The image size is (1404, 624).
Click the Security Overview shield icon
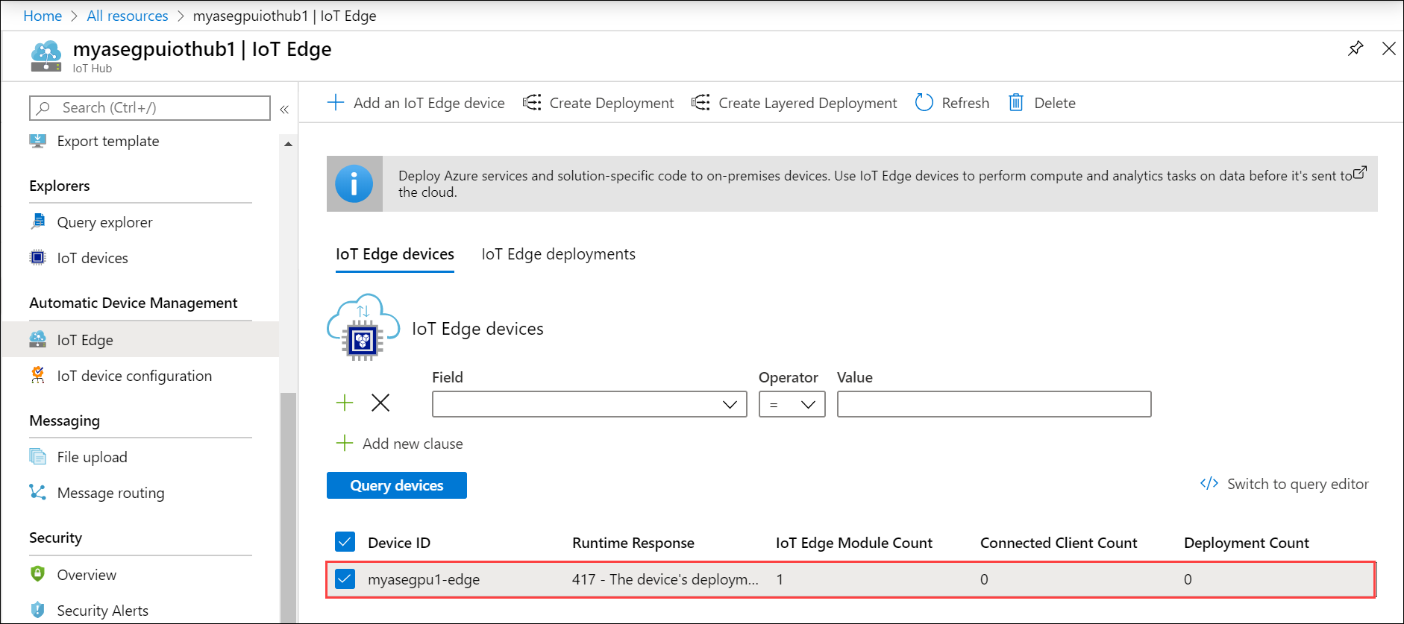tap(37, 573)
